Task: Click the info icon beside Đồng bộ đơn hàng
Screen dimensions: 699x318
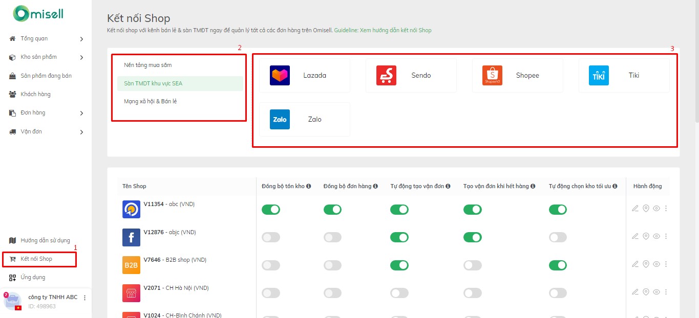Action: 375,186
